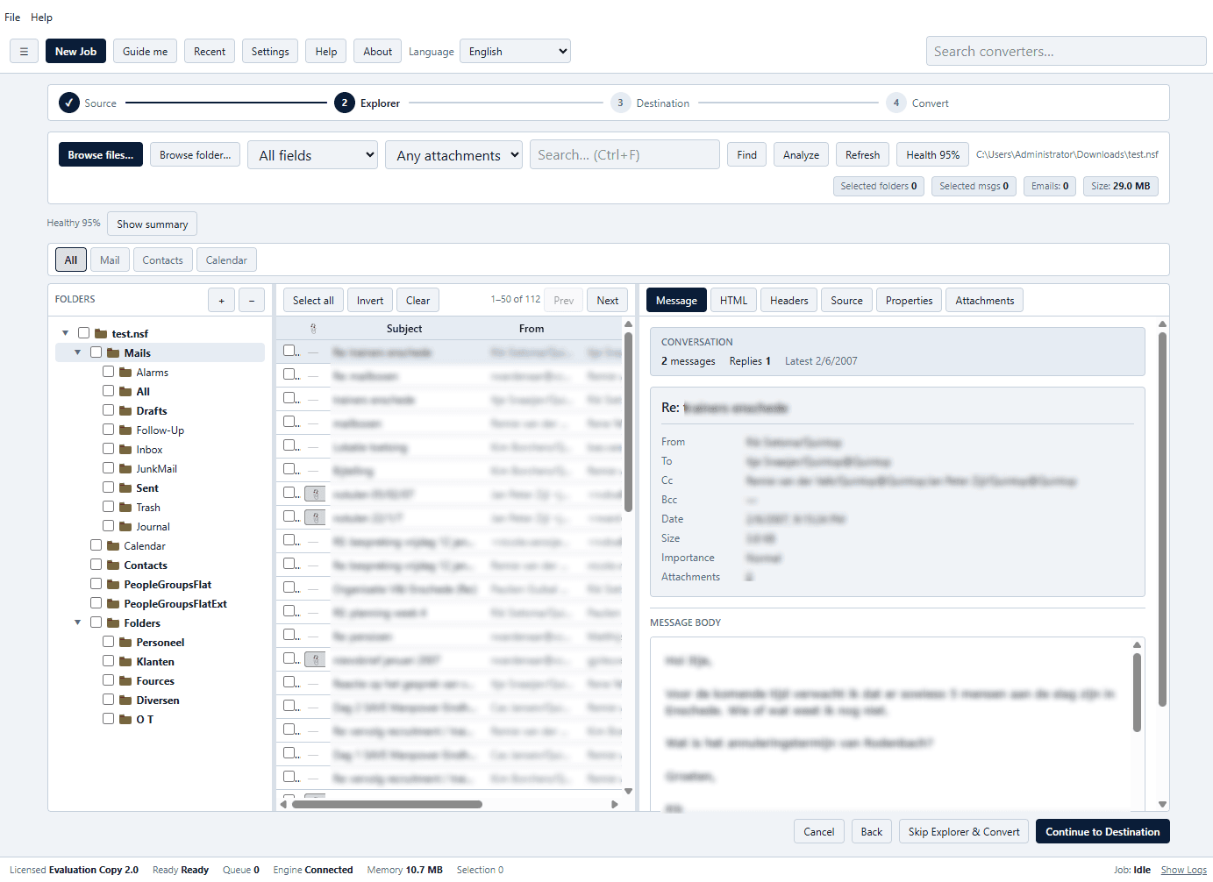Screen dimensions: 1213x882
Task: Open the All fields dropdown
Action: tap(312, 155)
